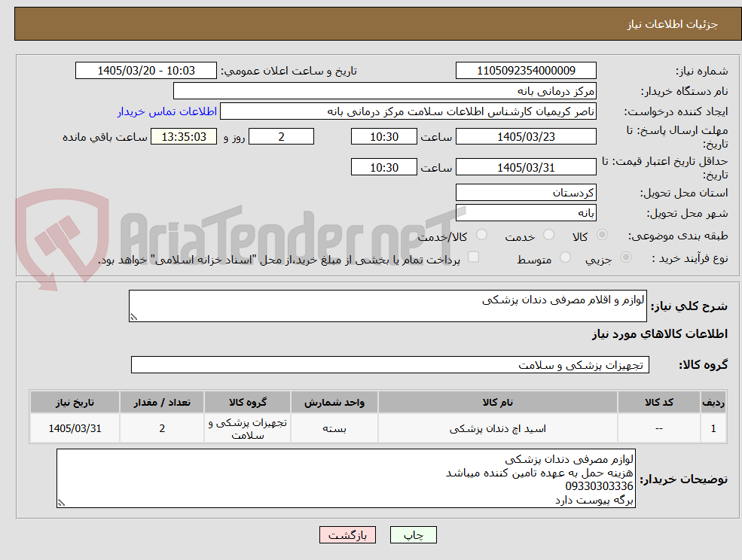Click the تاریخ نیاز column header

pos(75,402)
